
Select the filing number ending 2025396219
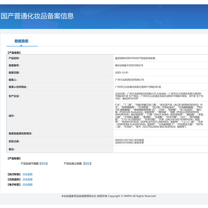tap(129, 65)
